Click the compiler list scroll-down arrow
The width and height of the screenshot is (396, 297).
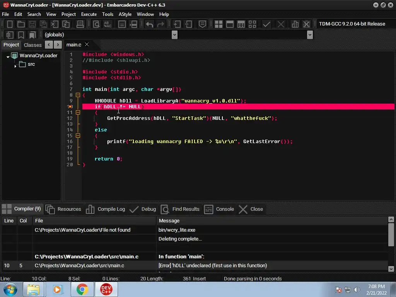391,269
